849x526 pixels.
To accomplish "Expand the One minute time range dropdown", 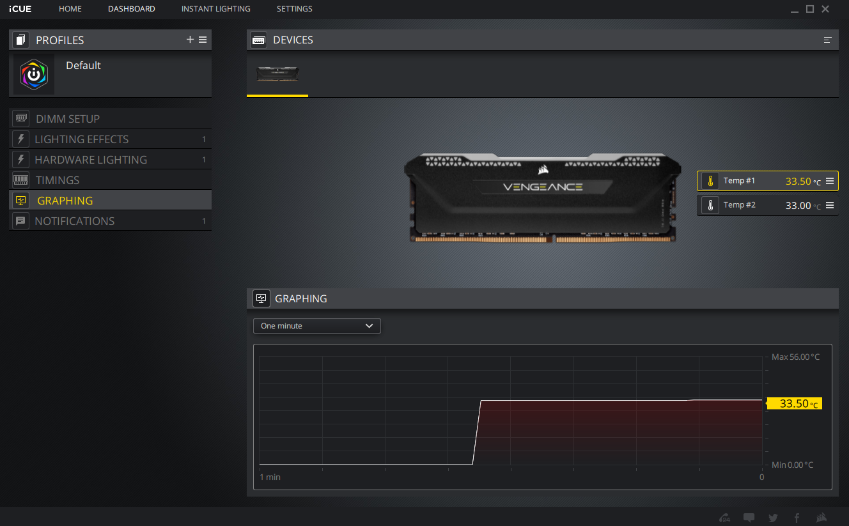I will pyautogui.click(x=316, y=326).
